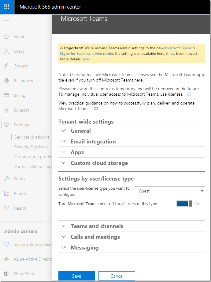
Task: Click the Azure Active Directory icon
Action: (x=6, y=259)
